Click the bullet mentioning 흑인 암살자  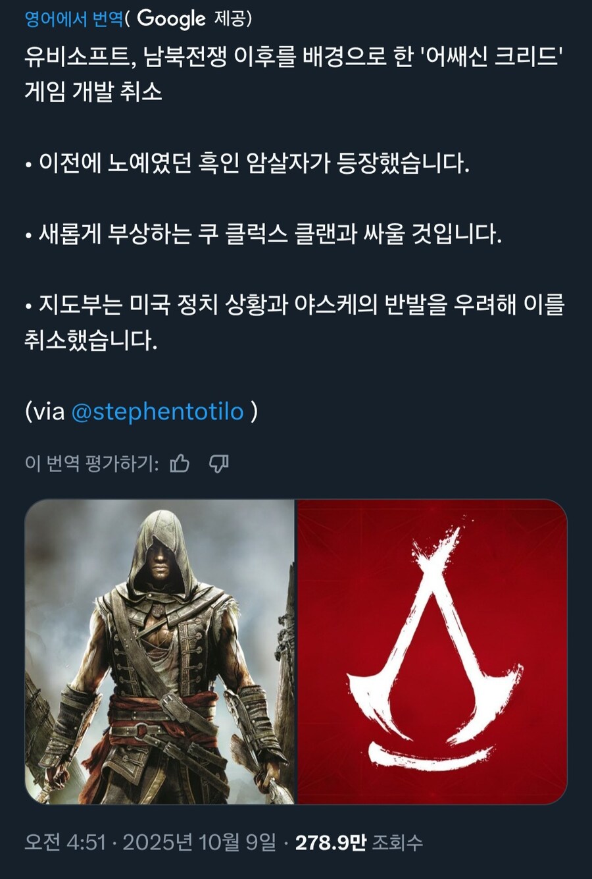click(247, 163)
